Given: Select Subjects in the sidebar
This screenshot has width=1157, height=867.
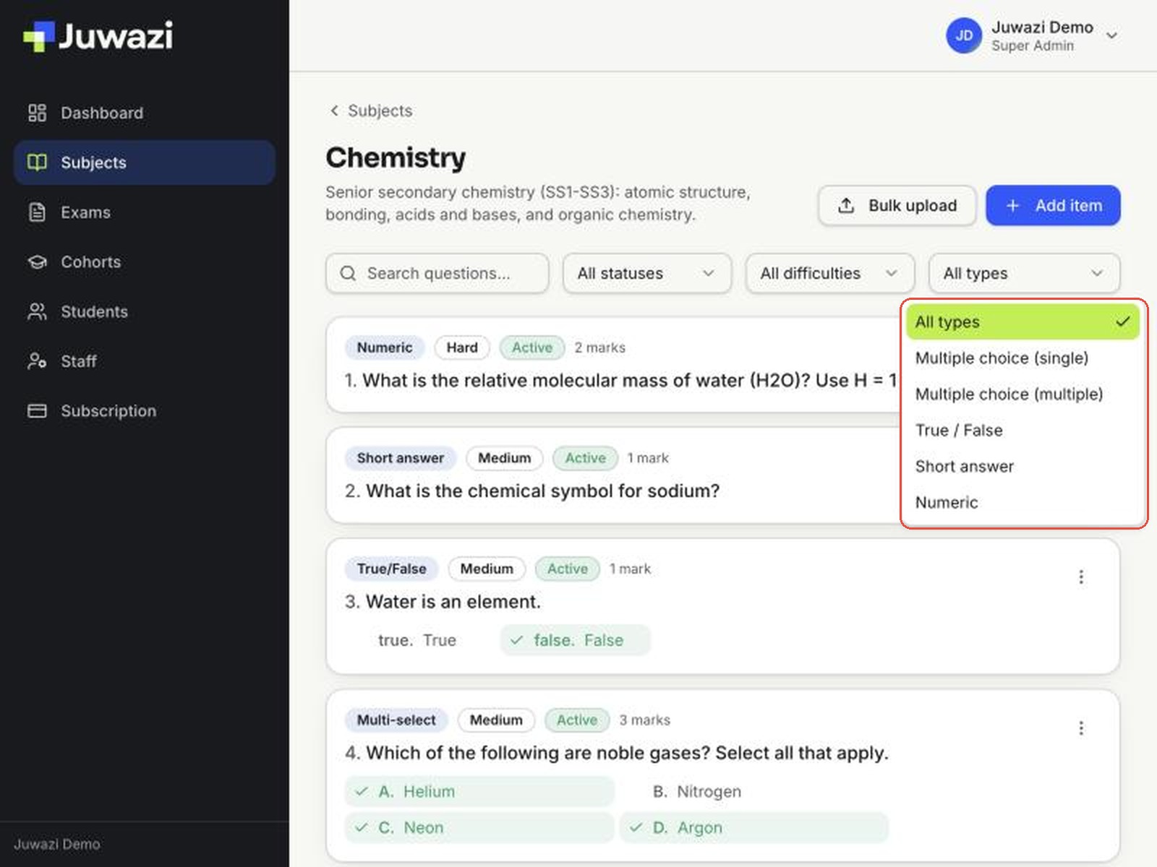Looking at the screenshot, I should [x=144, y=163].
